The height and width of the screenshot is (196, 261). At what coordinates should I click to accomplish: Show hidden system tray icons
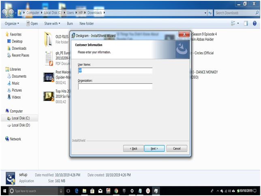tap(218, 191)
